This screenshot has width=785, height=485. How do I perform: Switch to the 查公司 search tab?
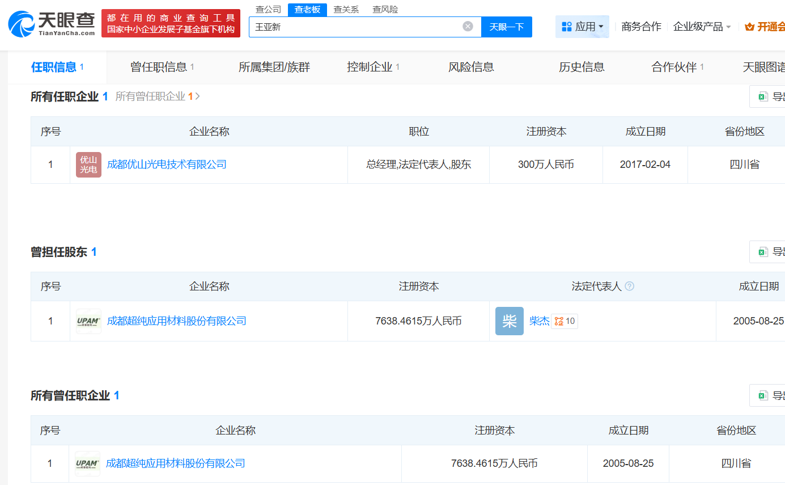point(268,10)
